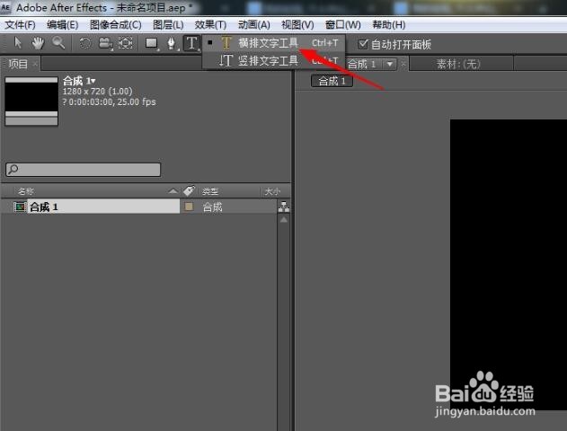Select the Hand tool

click(x=38, y=43)
